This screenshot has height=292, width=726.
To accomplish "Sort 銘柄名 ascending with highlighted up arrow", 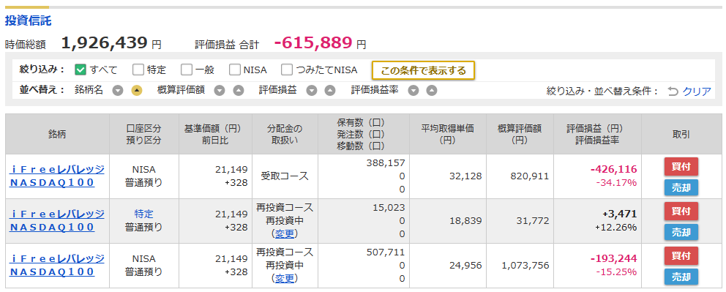I will click(x=137, y=91).
